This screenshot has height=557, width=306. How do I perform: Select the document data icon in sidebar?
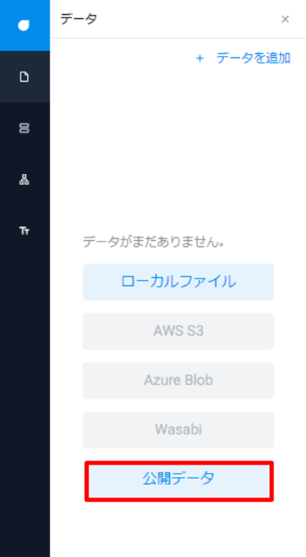click(x=24, y=76)
